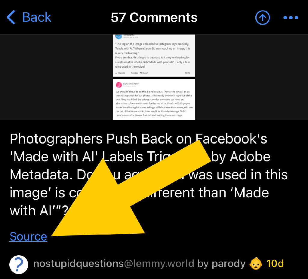
Task: View the profile of author parody
Action: pos(229,264)
